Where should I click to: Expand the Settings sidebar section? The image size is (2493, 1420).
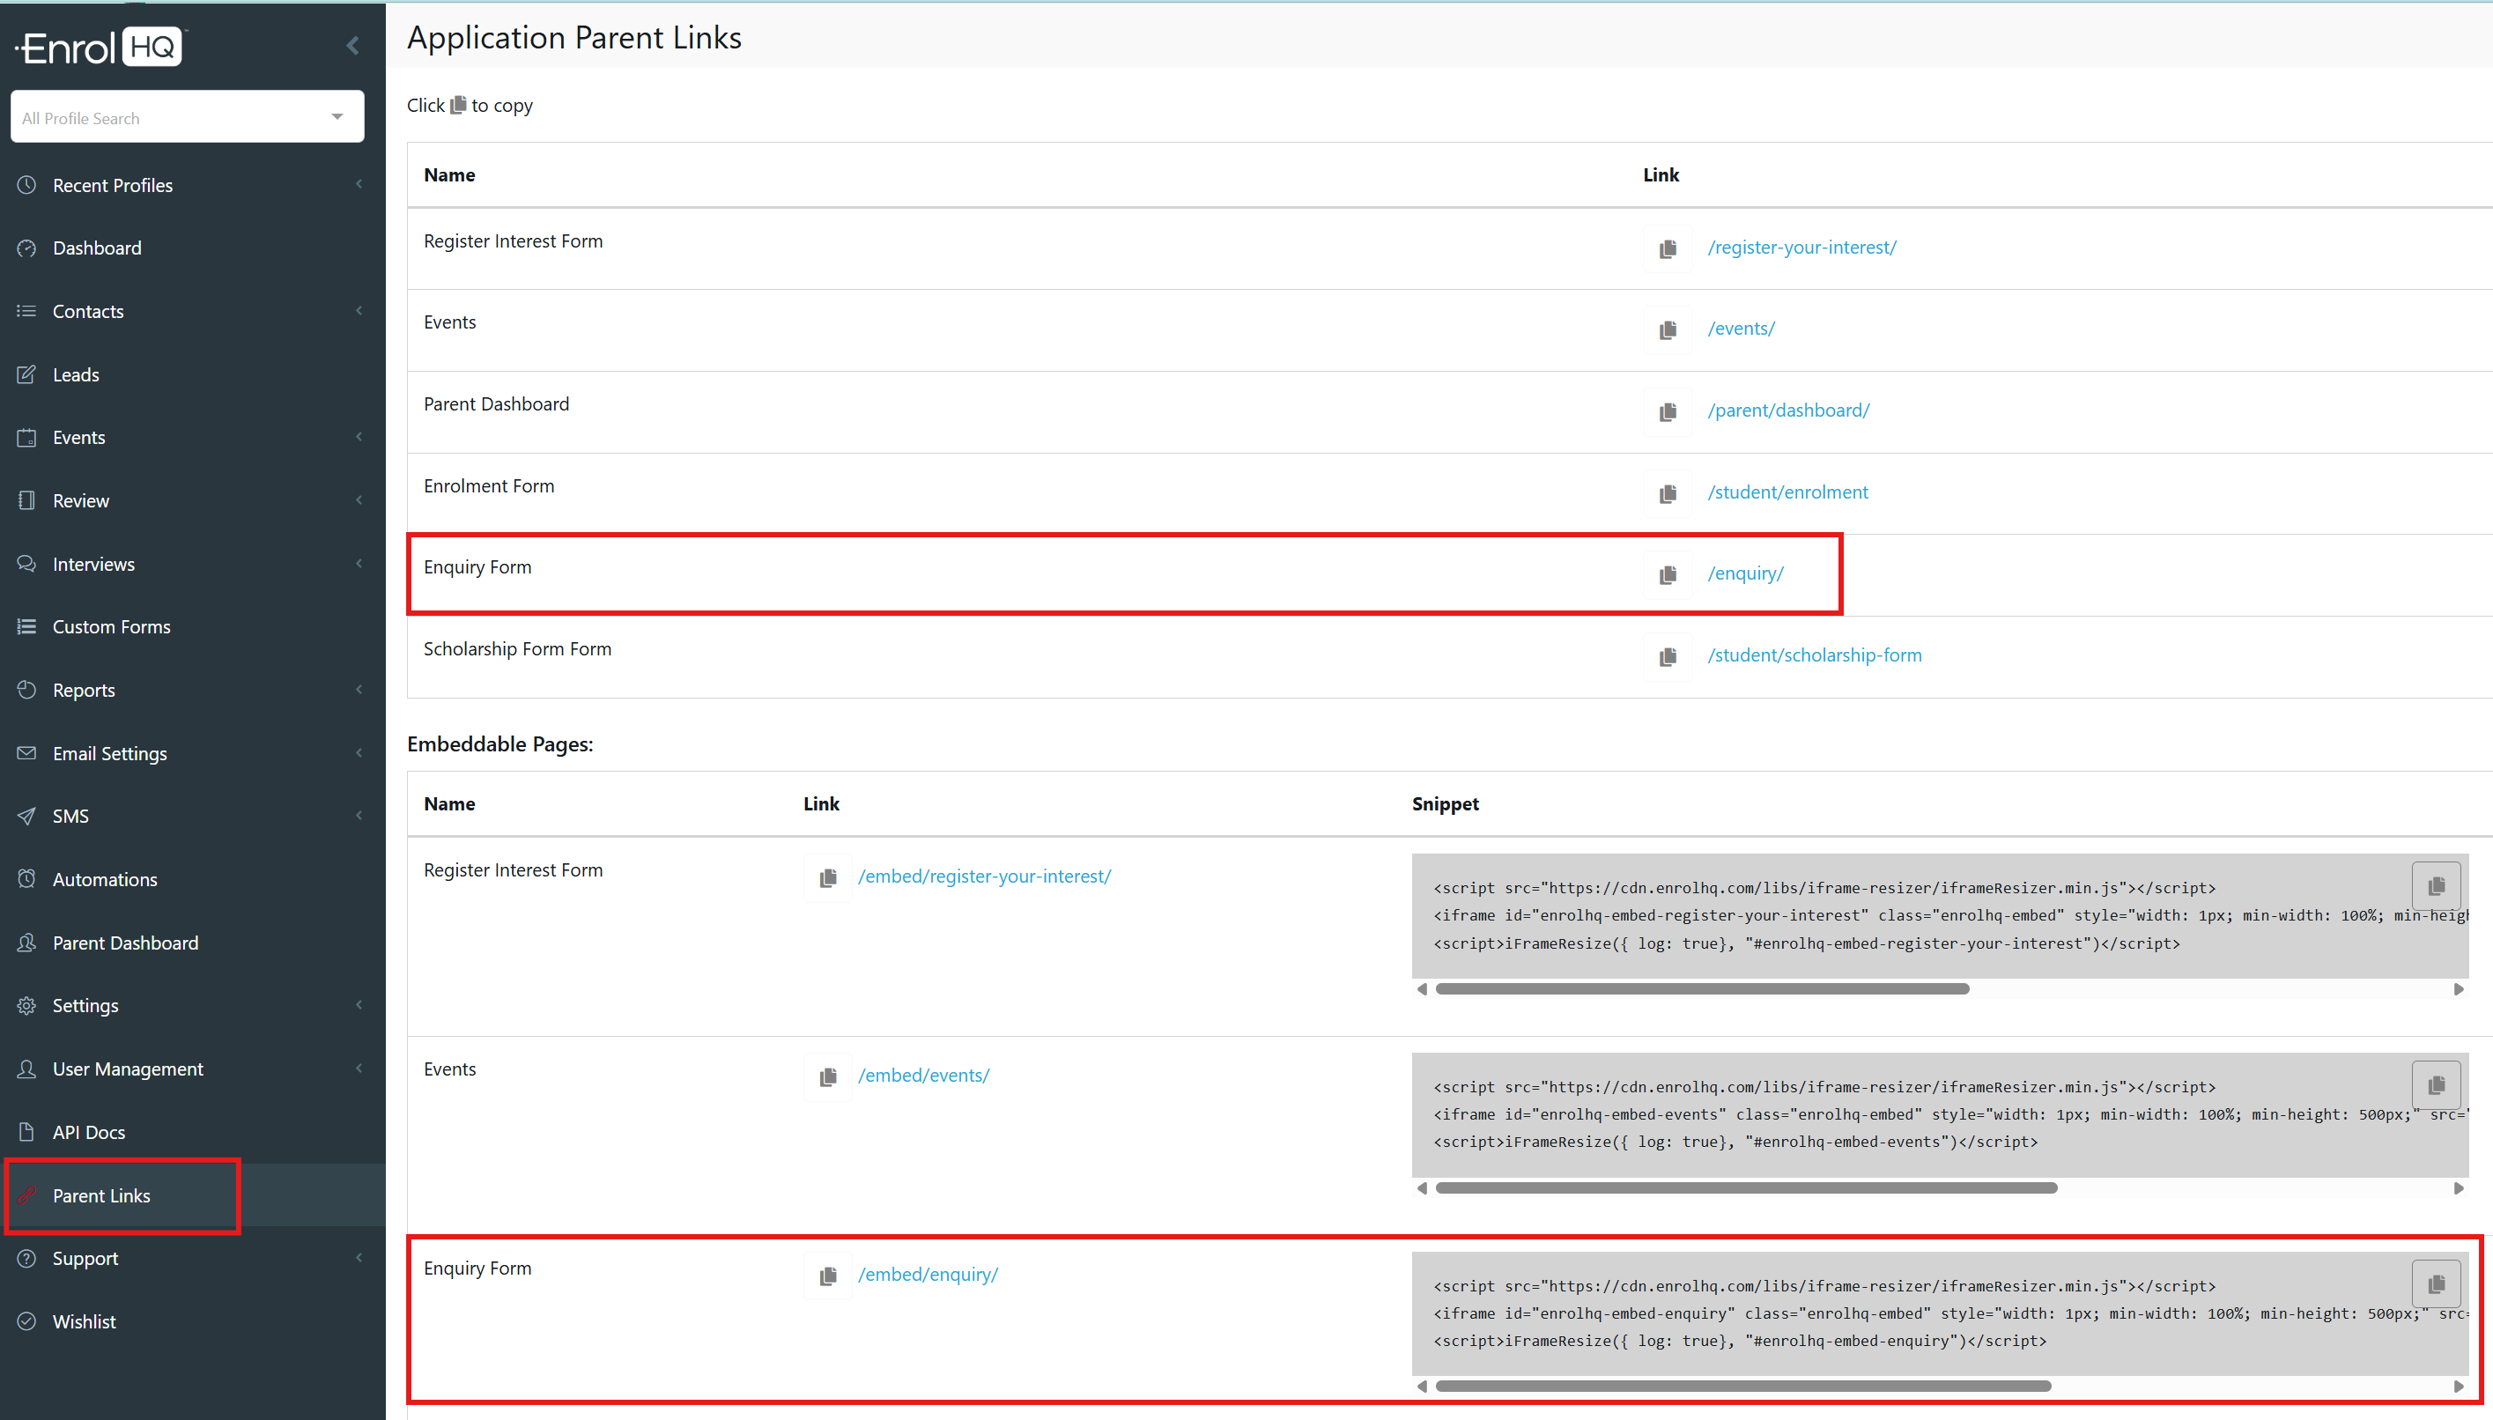tap(85, 1005)
